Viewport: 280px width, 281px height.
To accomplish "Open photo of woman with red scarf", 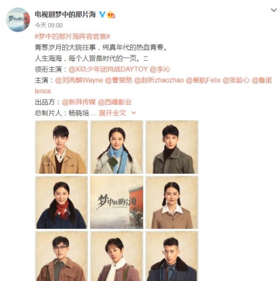I will (x=62, y=202).
